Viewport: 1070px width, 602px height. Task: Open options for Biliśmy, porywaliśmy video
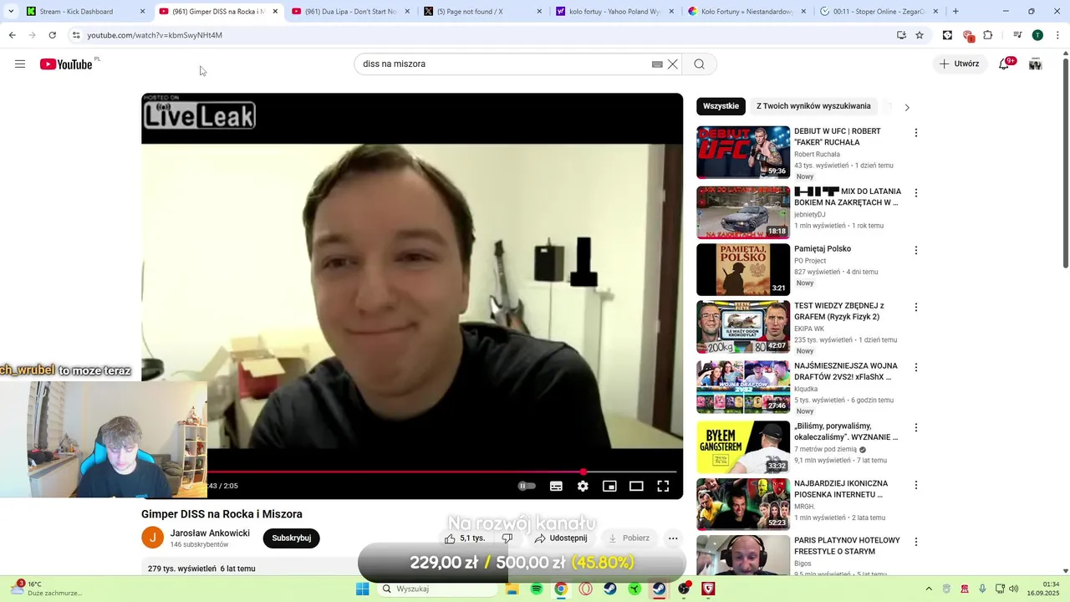(x=916, y=428)
